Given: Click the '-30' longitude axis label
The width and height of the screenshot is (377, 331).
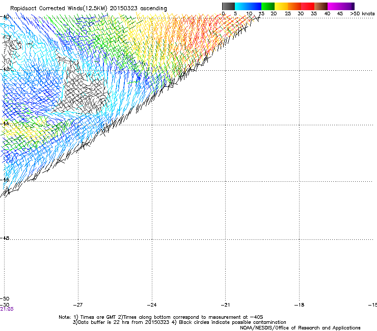Looking at the screenshot, I should 5,305.
